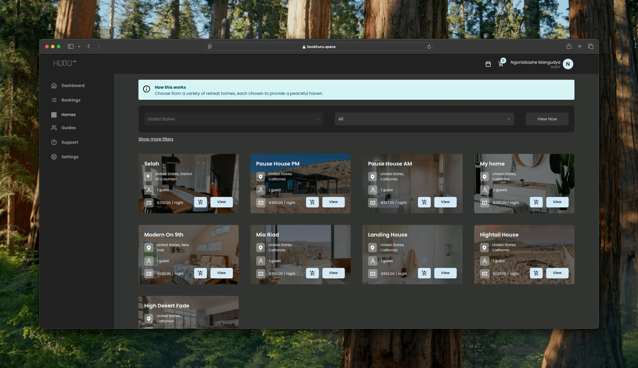Go to Bookings in sidebar
This screenshot has width=638, height=368.
[71, 100]
